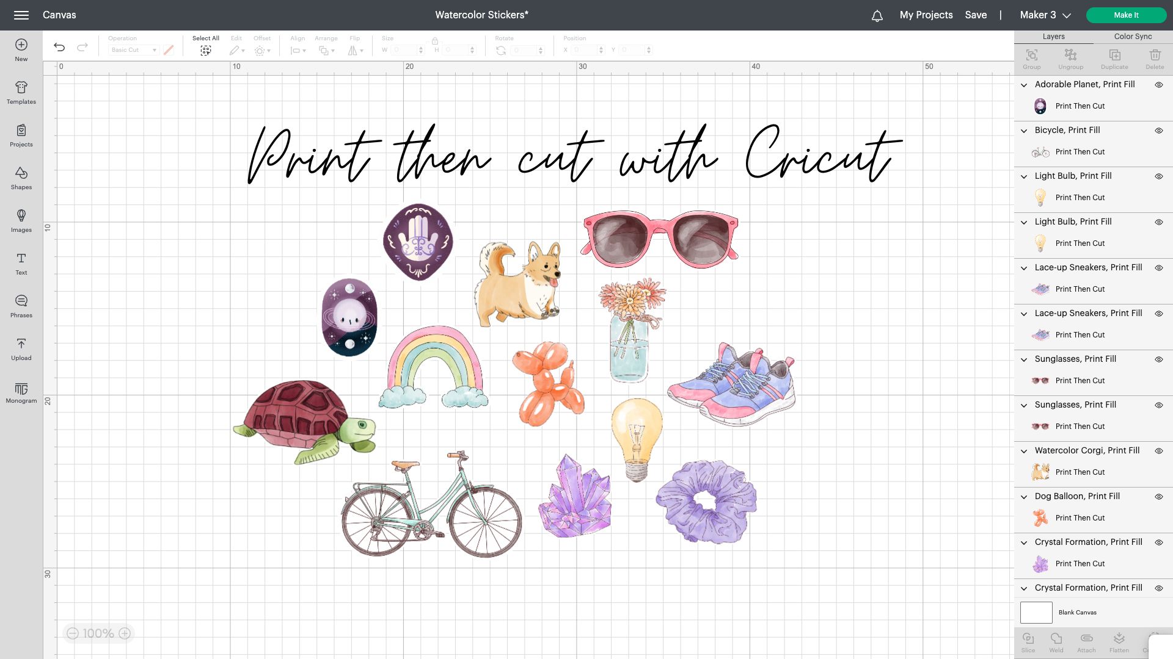Open the Templates panel
This screenshot has width=1173, height=659.
pos(21,93)
